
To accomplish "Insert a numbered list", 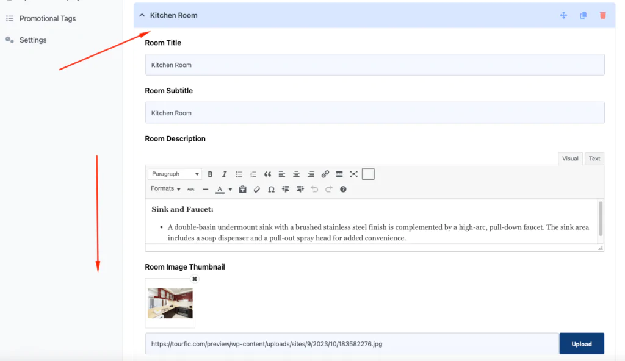I will click(x=253, y=174).
